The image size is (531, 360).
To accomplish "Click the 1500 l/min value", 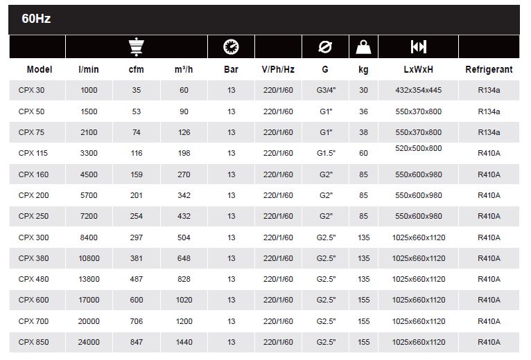I will pos(89,111).
